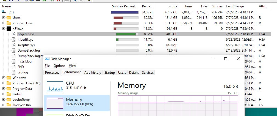Expand the Windows folder node
277x116 pixels.
pos(4,78)
